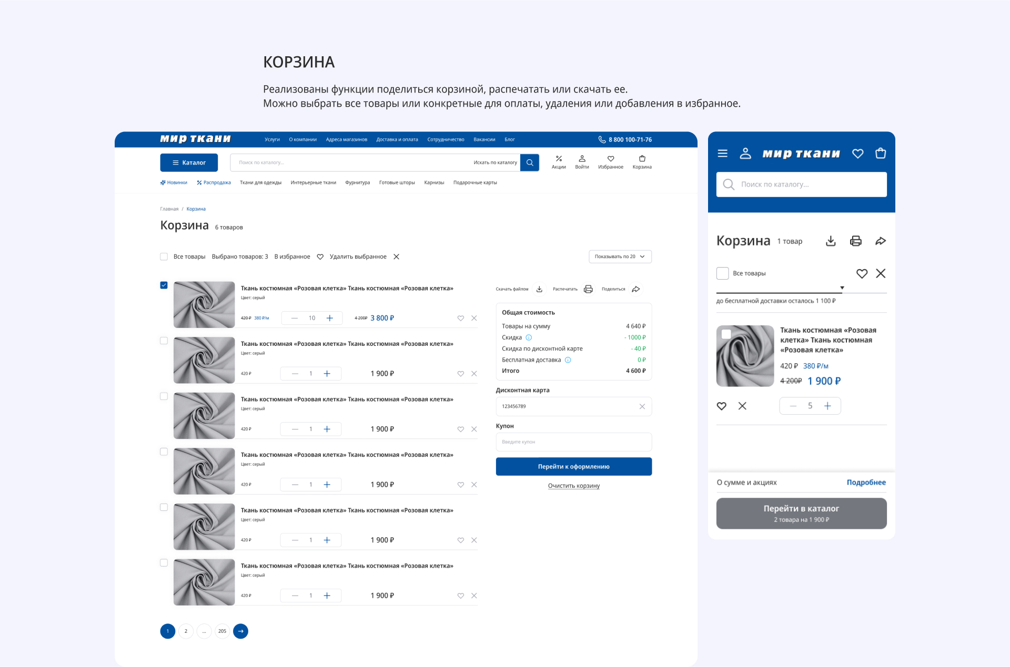Click the mobile shopping bag cart icon
The image size is (1010, 667).
(881, 153)
